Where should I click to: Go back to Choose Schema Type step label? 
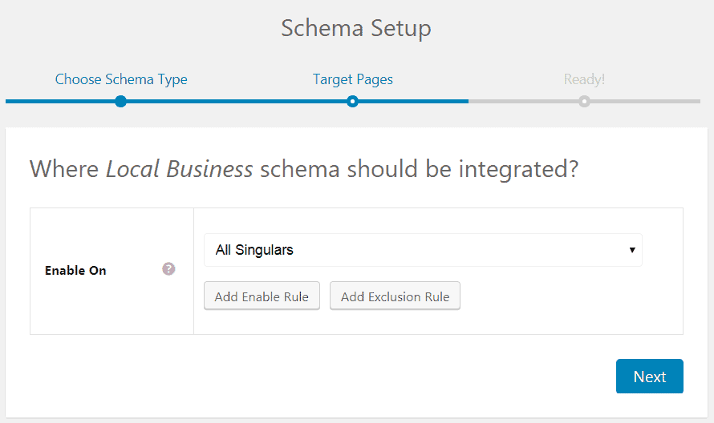point(121,79)
